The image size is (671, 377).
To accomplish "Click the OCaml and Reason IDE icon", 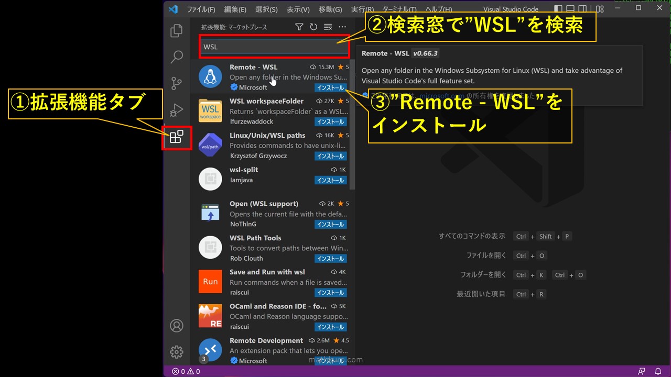I will [210, 316].
